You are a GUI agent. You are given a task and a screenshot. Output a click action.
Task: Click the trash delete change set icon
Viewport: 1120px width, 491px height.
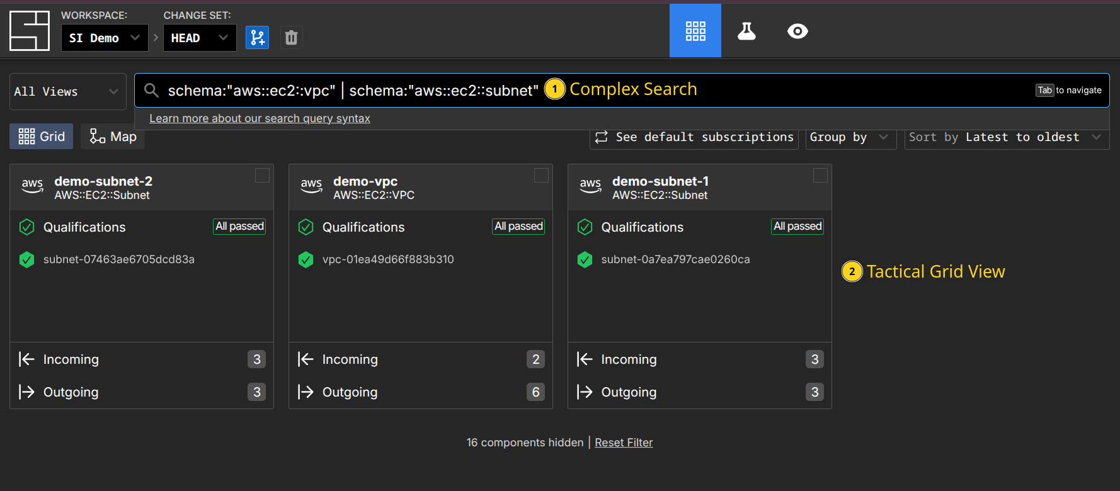pos(291,38)
